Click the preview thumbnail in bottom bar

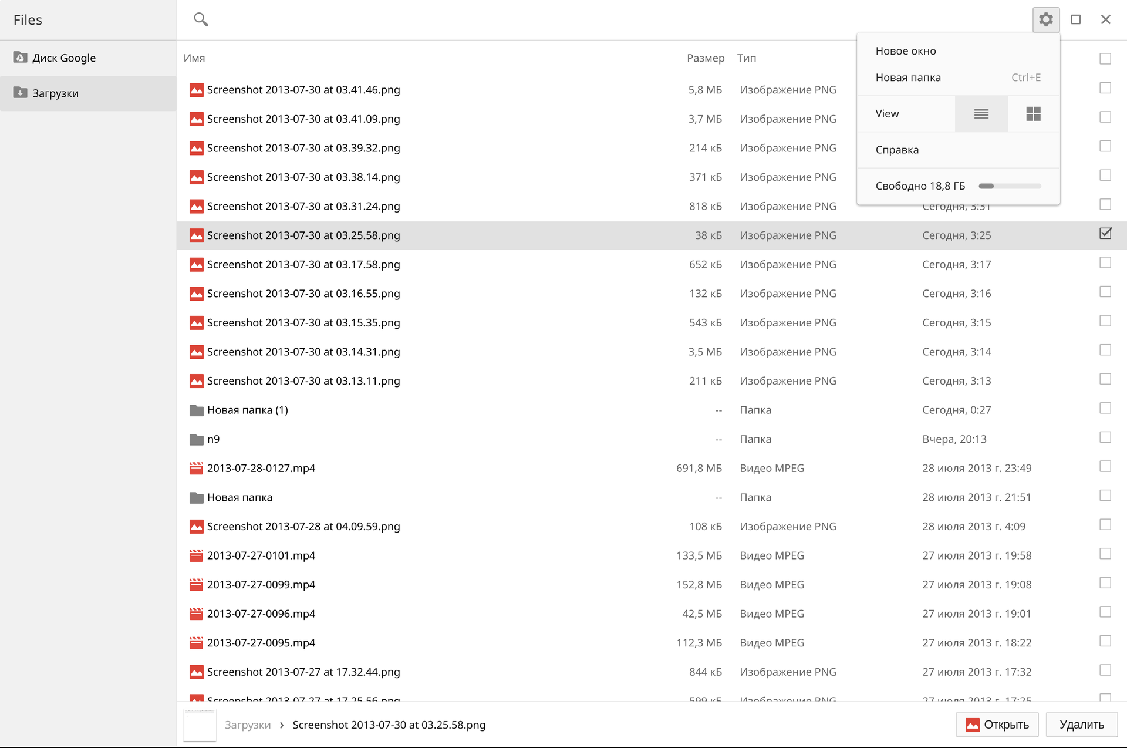coord(200,725)
